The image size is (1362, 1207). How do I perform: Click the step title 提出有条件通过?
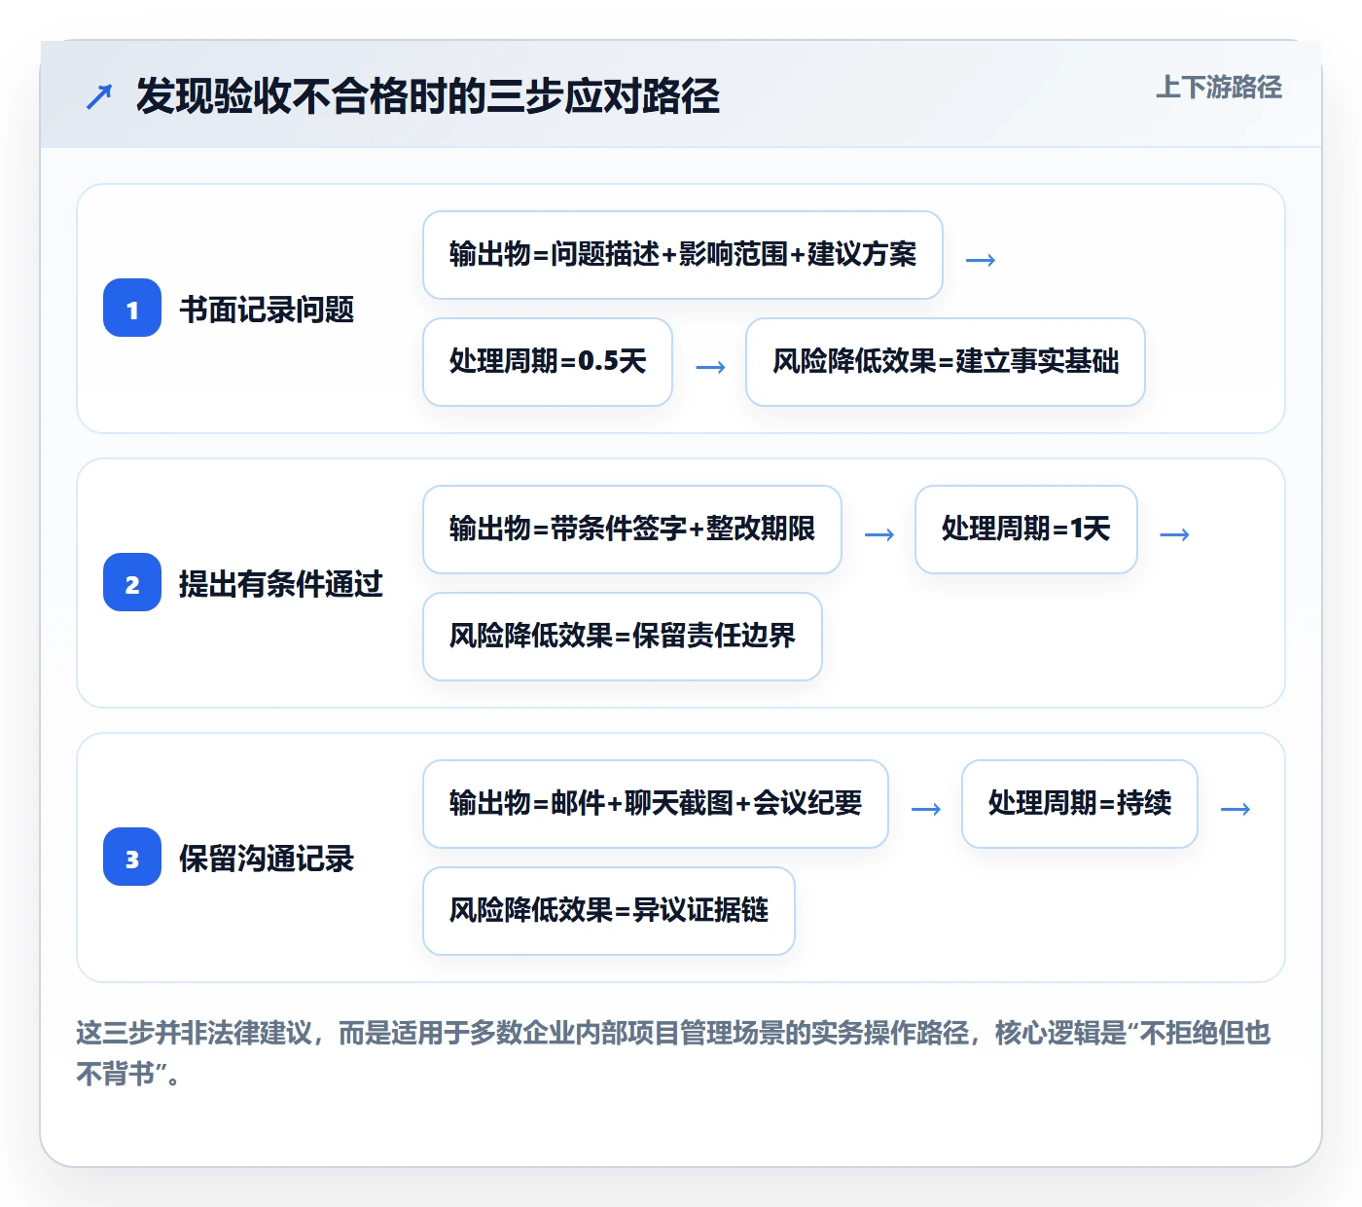[x=281, y=584]
